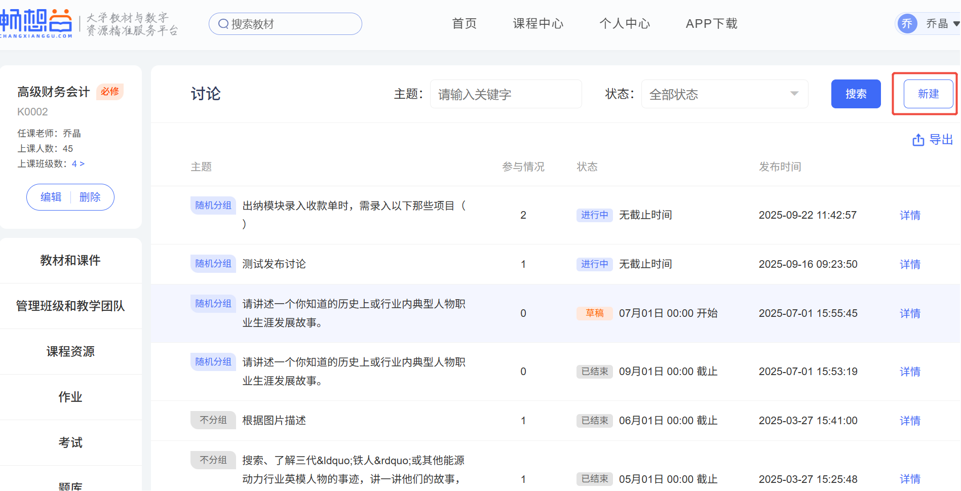
Task: Click the Changxianggu logo
Action: coord(36,23)
